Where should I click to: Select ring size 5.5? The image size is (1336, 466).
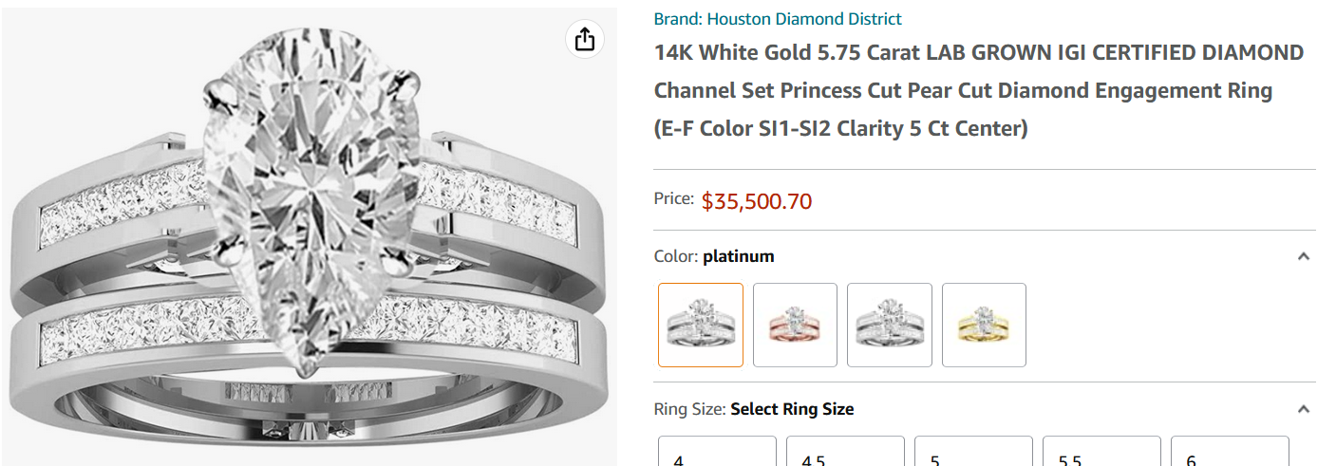[1101, 456]
